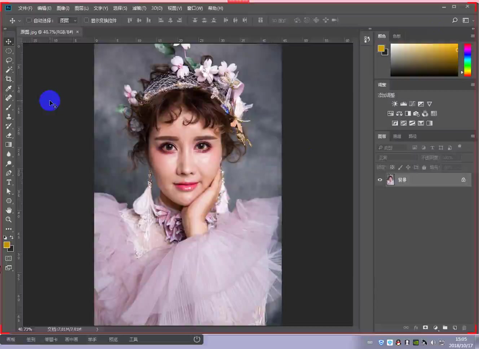
Task: Select the Horizontal Type tool
Action: [9, 182]
